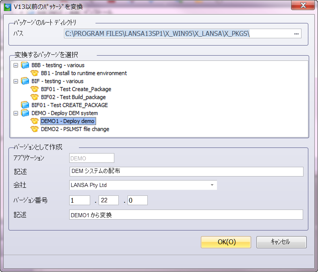Image resolution: width=318 pixels, height=272 pixels.
Task: Click the BIF01 Test CREATE_PACKAGE folder icon
Action: pos(25,105)
